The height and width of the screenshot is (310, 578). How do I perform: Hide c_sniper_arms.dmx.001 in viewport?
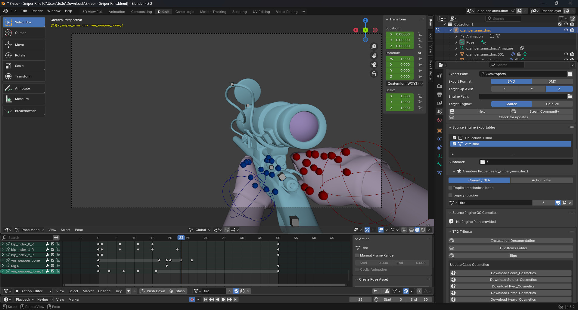pyautogui.click(x=566, y=54)
